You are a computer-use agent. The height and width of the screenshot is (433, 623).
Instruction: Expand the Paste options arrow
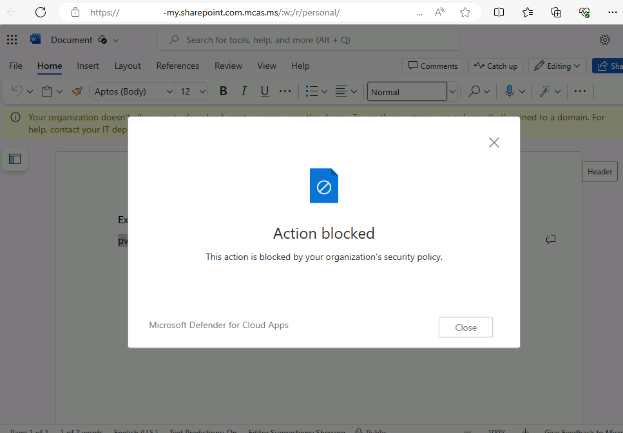click(x=60, y=91)
